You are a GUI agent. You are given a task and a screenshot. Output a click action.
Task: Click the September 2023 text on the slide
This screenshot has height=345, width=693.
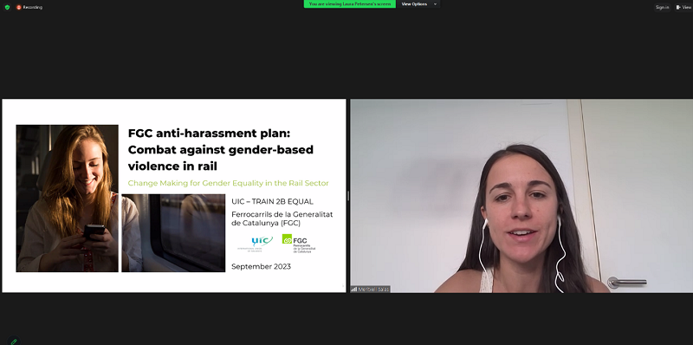pyautogui.click(x=262, y=267)
